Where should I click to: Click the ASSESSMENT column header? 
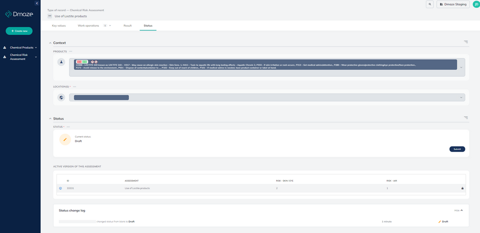click(x=132, y=181)
